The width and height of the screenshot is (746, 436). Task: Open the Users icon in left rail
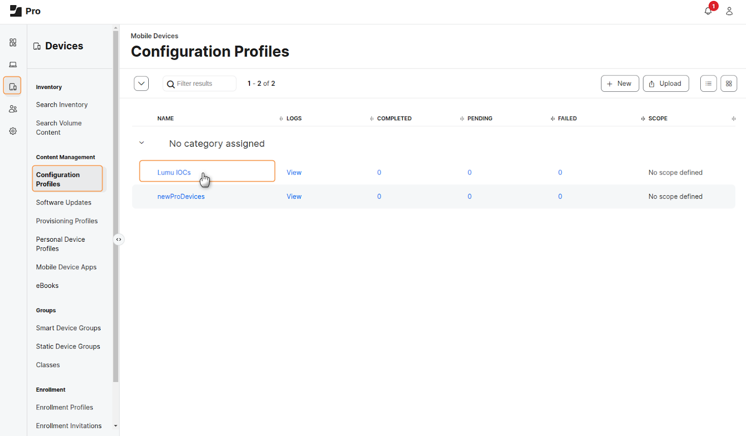click(x=13, y=109)
